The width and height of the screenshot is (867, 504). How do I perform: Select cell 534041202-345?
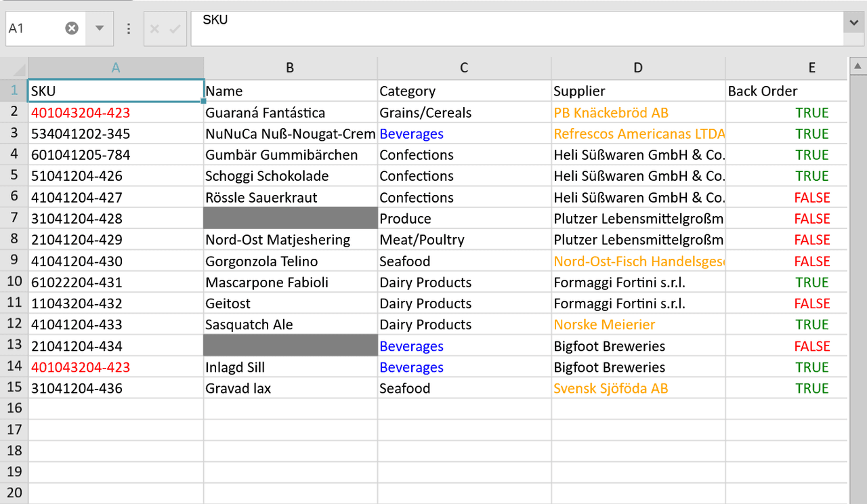tap(116, 133)
